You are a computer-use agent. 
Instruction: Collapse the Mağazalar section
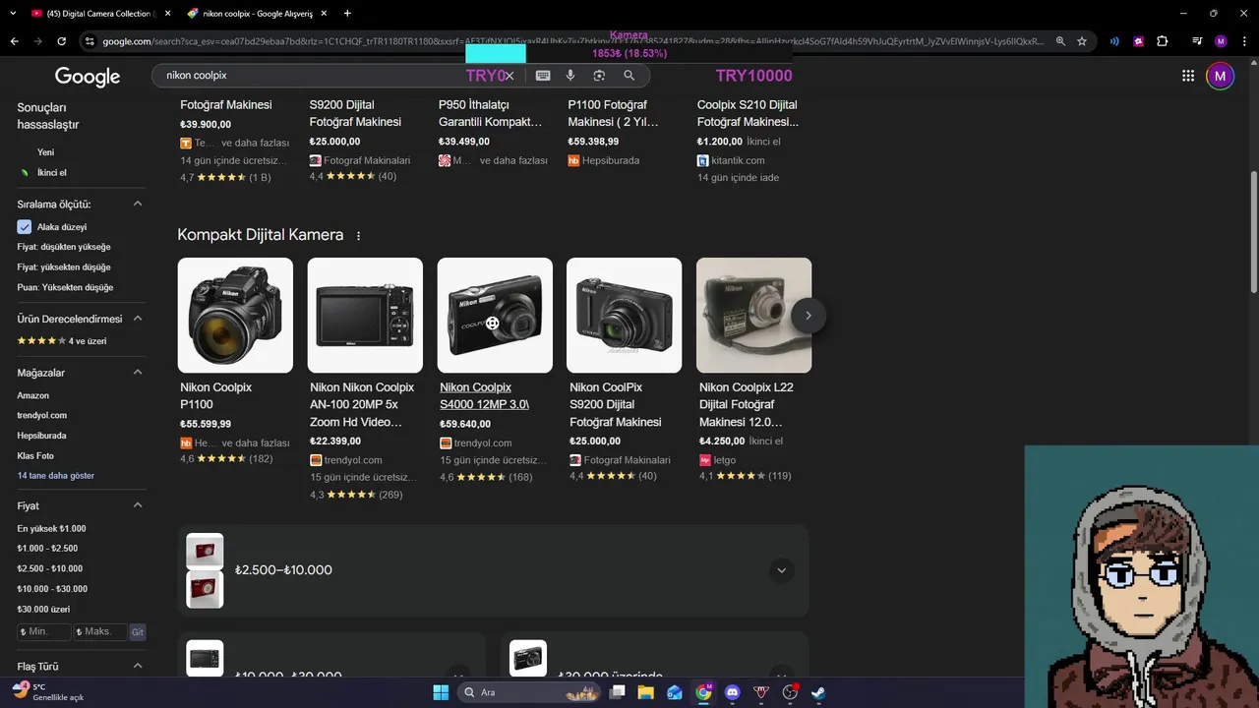[138, 373]
